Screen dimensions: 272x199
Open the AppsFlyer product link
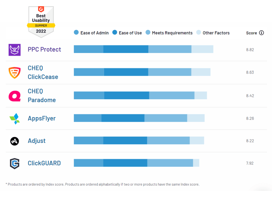click(x=42, y=118)
